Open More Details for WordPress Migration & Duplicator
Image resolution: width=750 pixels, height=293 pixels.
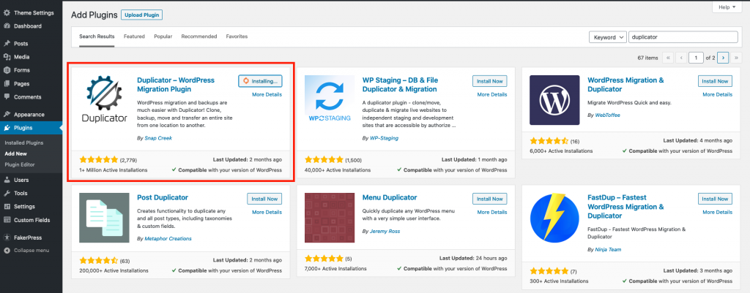click(718, 94)
